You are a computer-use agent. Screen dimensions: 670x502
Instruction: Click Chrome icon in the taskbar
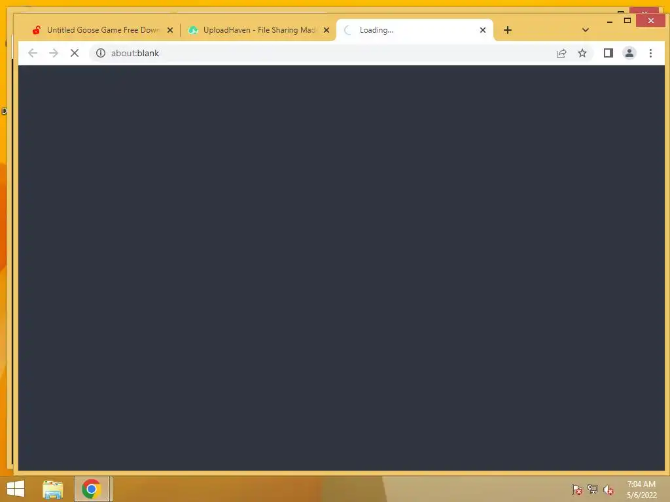(x=92, y=489)
